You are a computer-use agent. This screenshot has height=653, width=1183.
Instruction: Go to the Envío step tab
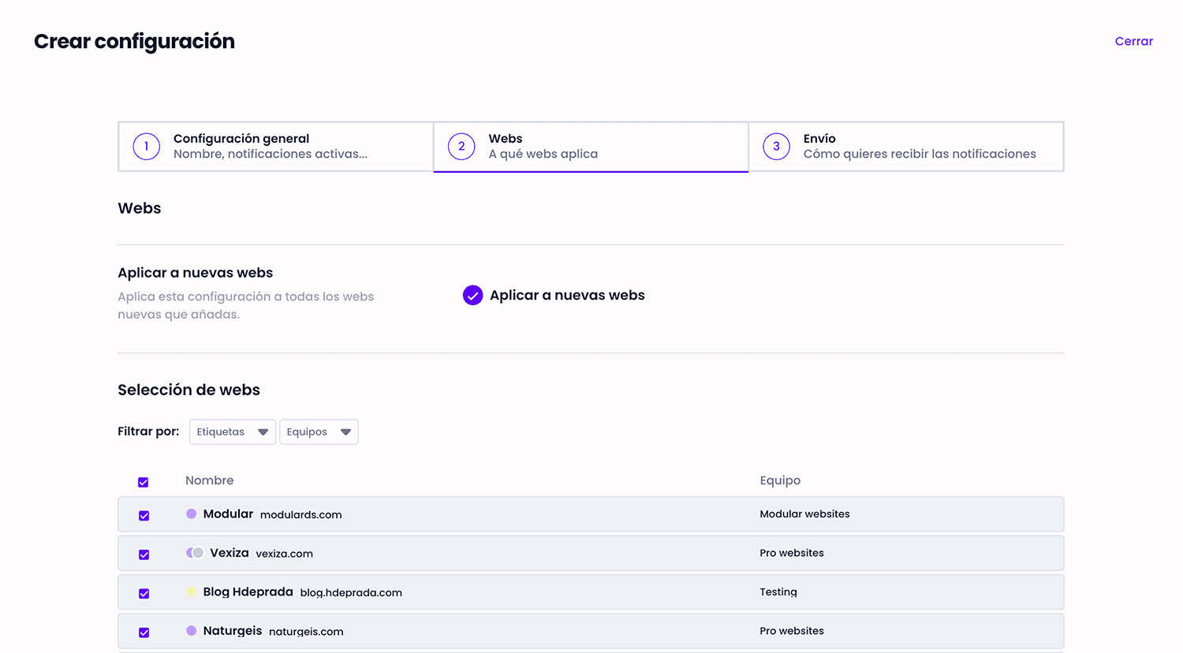pos(905,146)
